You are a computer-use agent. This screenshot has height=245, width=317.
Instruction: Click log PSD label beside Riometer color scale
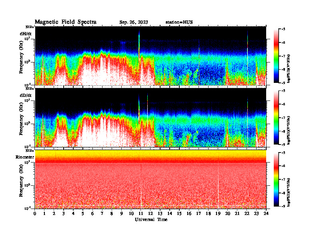point(289,192)
